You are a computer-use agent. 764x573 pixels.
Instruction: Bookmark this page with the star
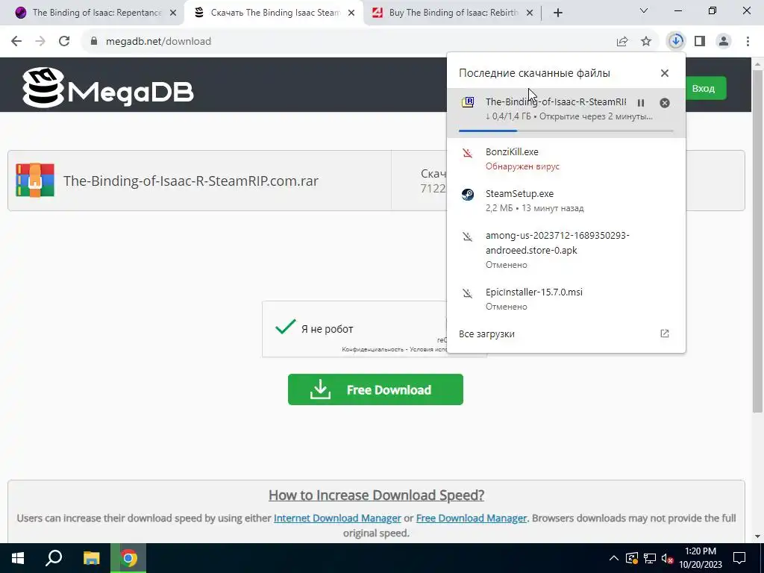click(x=646, y=42)
